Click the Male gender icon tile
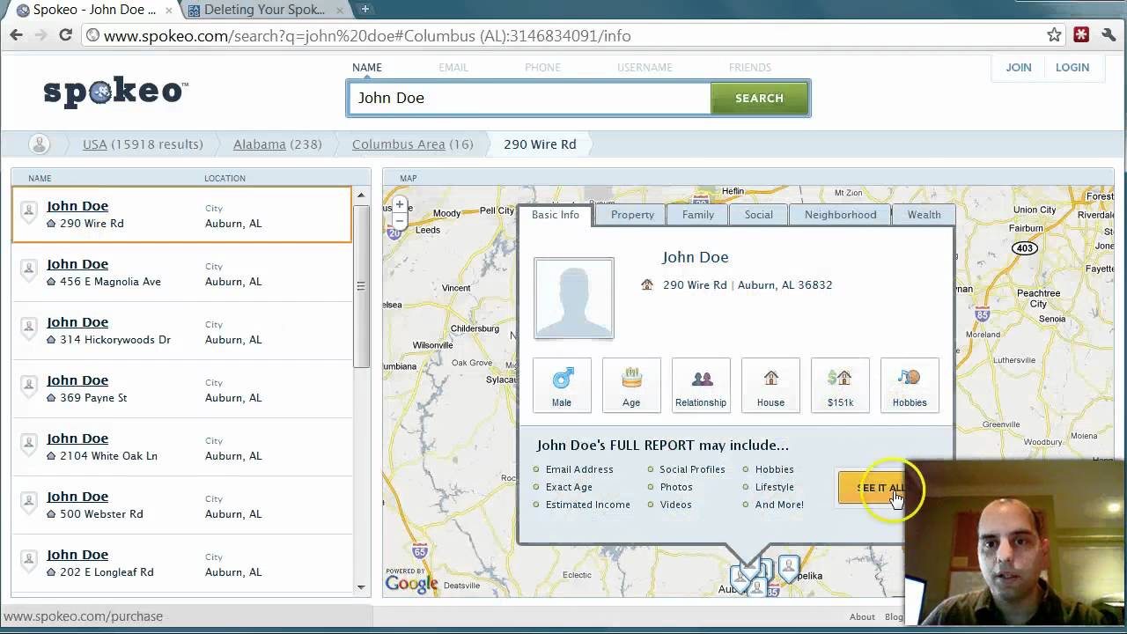Image resolution: width=1127 pixels, height=634 pixels. 562,385
